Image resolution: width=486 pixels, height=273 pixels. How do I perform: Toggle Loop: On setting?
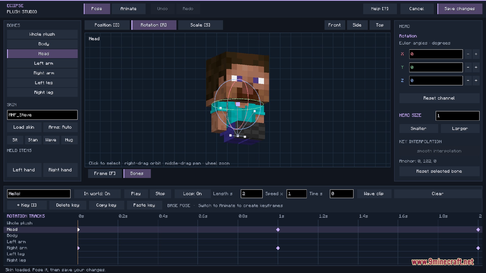193,194
